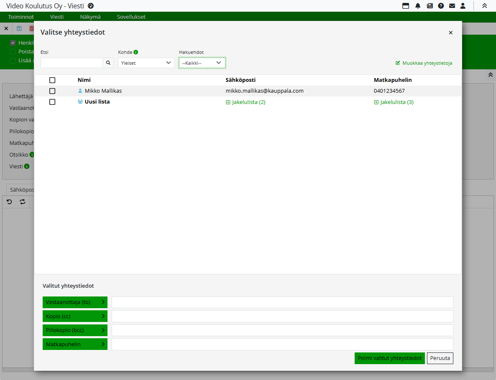Image resolution: width=496 pixels, height=380 pixels.
Task: Click the search magnifier icon
Action: (x=108, y=63)
